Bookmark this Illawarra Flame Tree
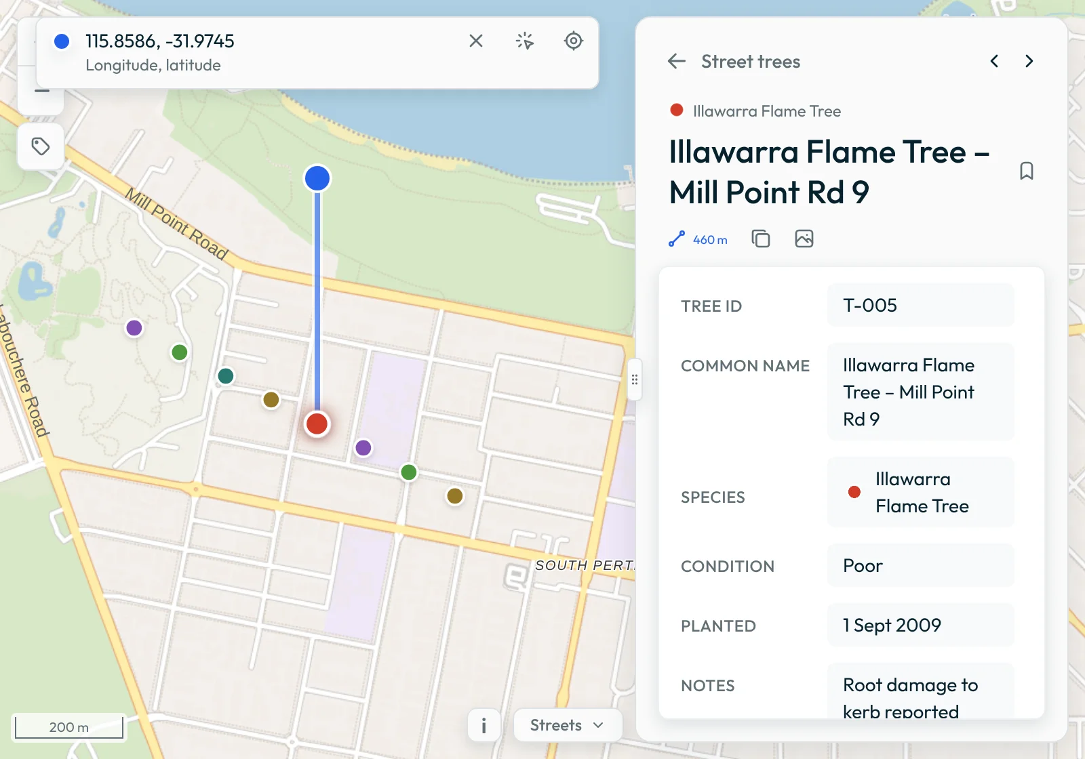 (1027, 171)
